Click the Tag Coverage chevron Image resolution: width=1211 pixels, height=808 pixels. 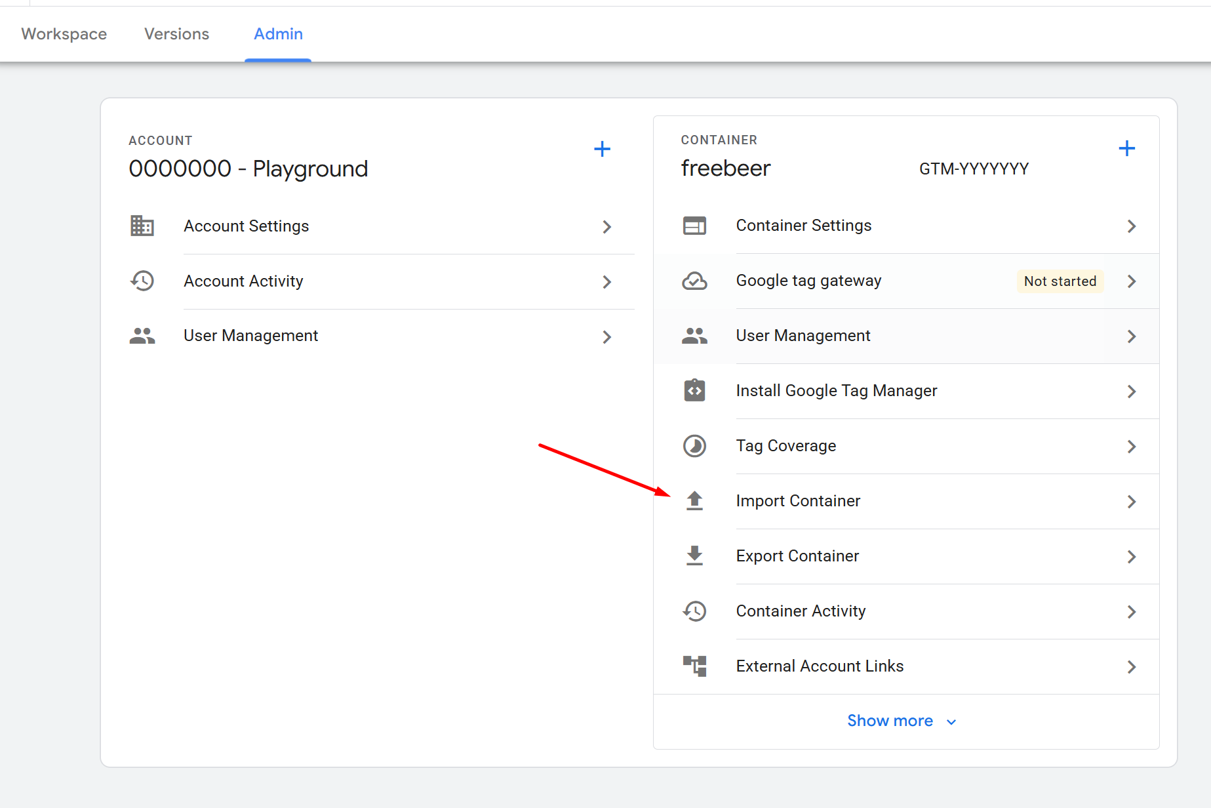[1132, 447]
